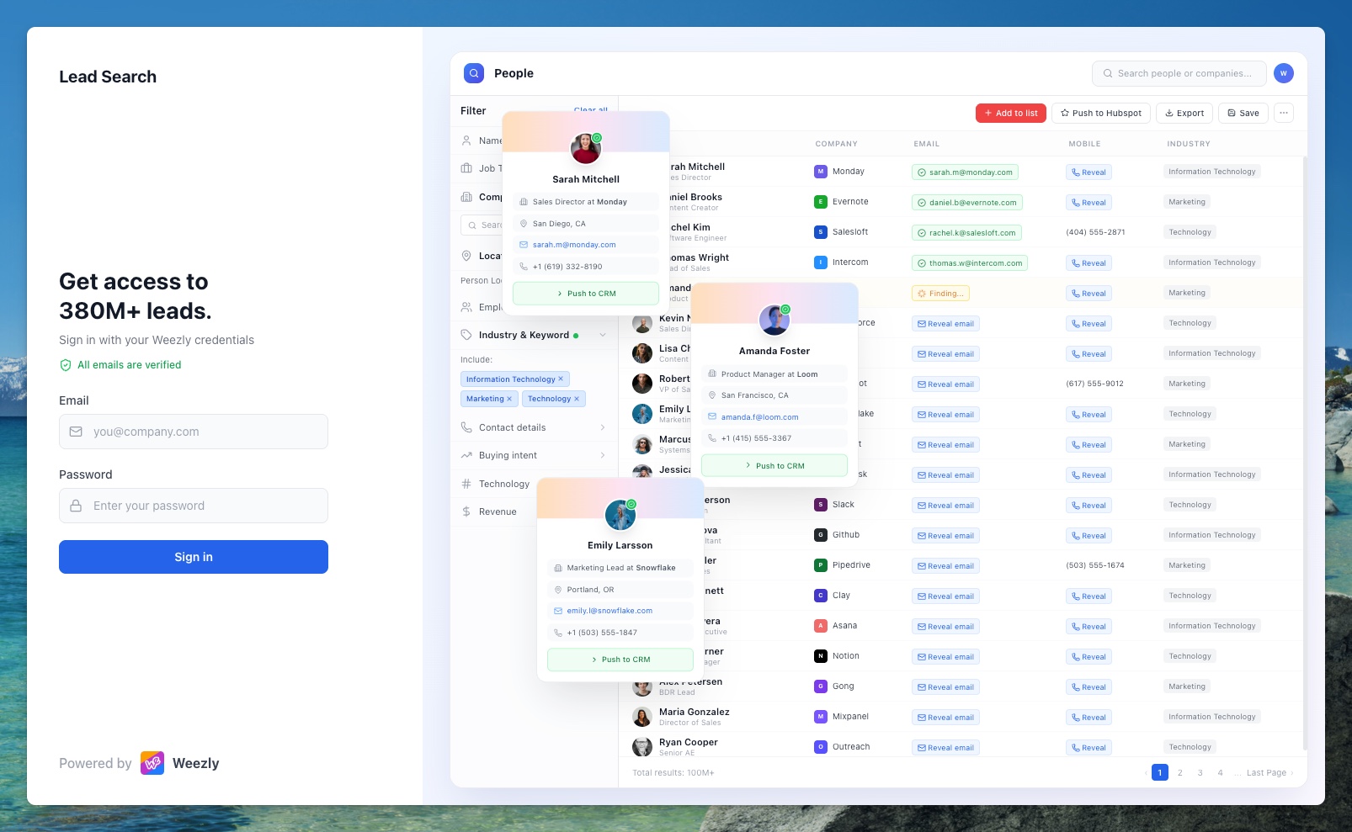Click the Contact details phone icon
Image resolution: width=1352 pixels, height=832 pixels.
click(x=466, y=427)
